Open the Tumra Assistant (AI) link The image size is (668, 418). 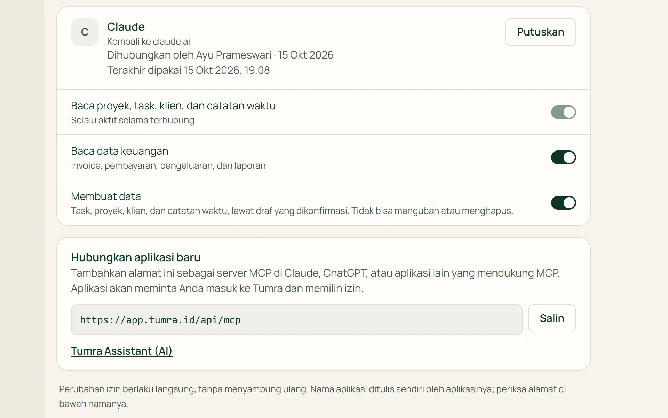click(122, 351)
